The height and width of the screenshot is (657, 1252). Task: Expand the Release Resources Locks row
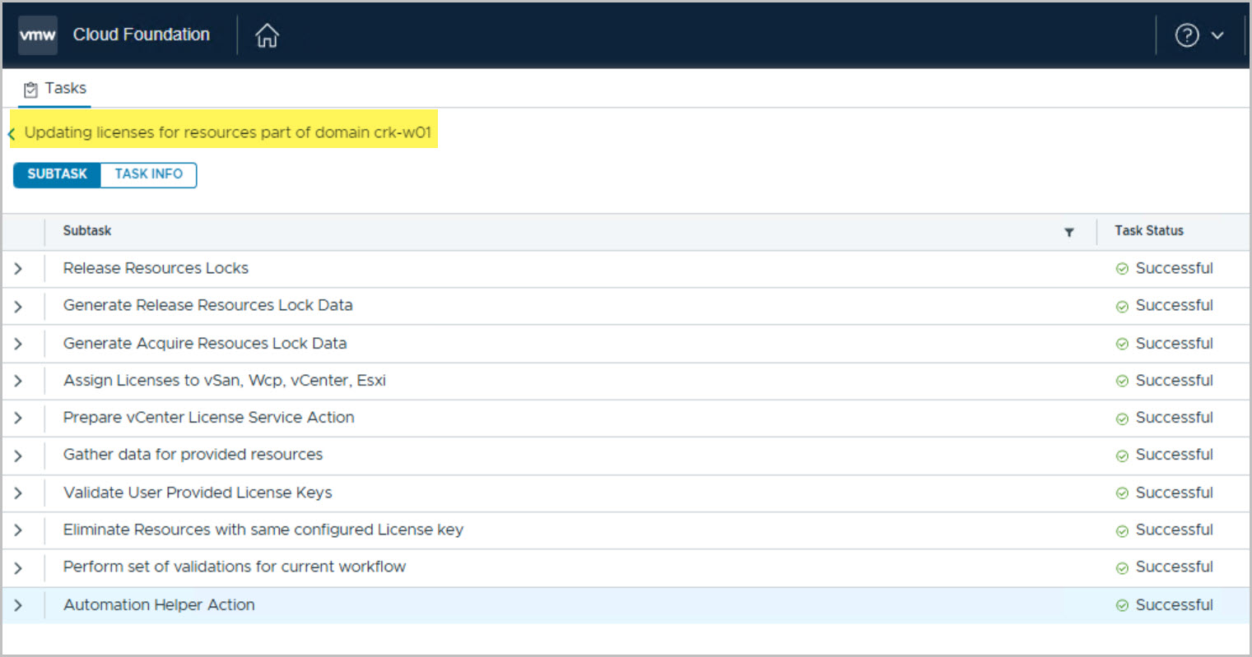point(18,269)
